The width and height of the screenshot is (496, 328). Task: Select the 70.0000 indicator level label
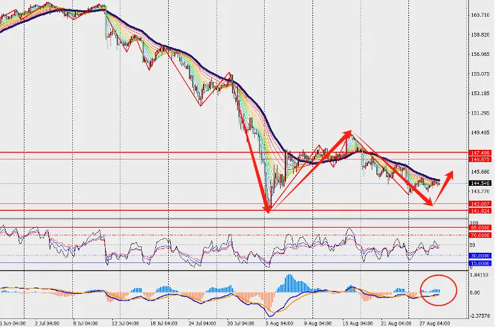pos(480,235)
